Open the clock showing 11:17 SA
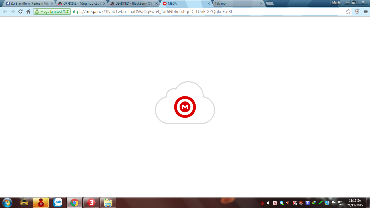370x208 pixels. pyautogui.click(x=355, y=203)
